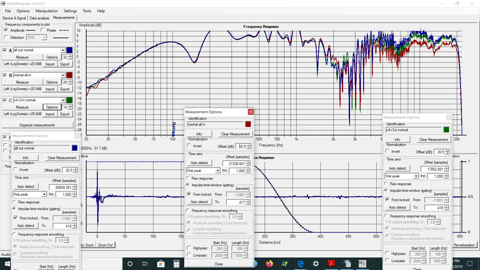The width and height of the screenshot is (480, 270).
Task: Open the File menu
Action: tap(8, 11)
